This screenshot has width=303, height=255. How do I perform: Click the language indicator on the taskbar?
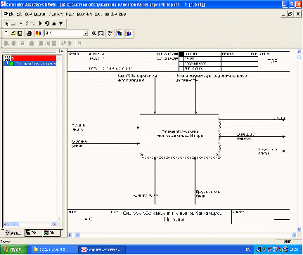click(247, 249)
